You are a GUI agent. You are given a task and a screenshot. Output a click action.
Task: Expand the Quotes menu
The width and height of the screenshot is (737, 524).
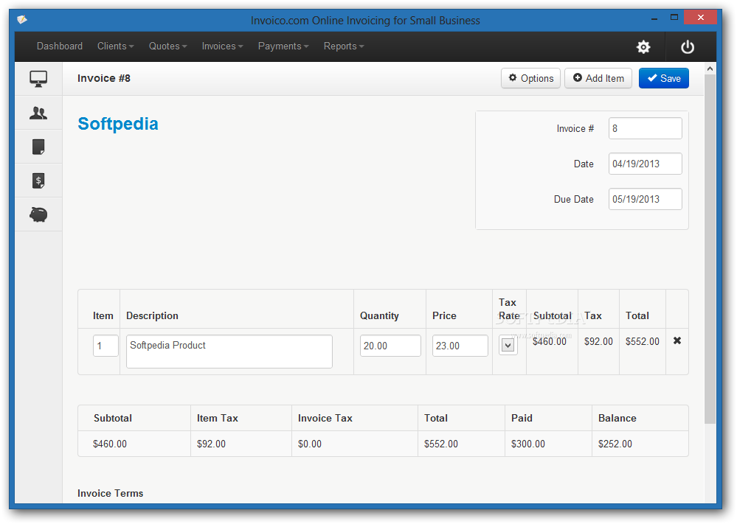point(167,46)
